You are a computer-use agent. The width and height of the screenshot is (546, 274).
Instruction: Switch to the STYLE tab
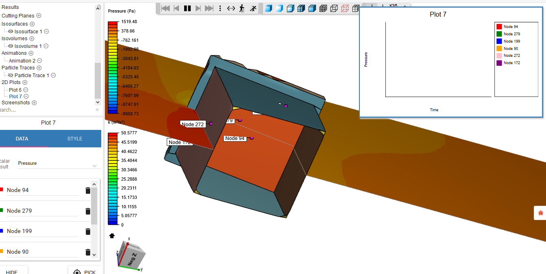tap(75, 139)
